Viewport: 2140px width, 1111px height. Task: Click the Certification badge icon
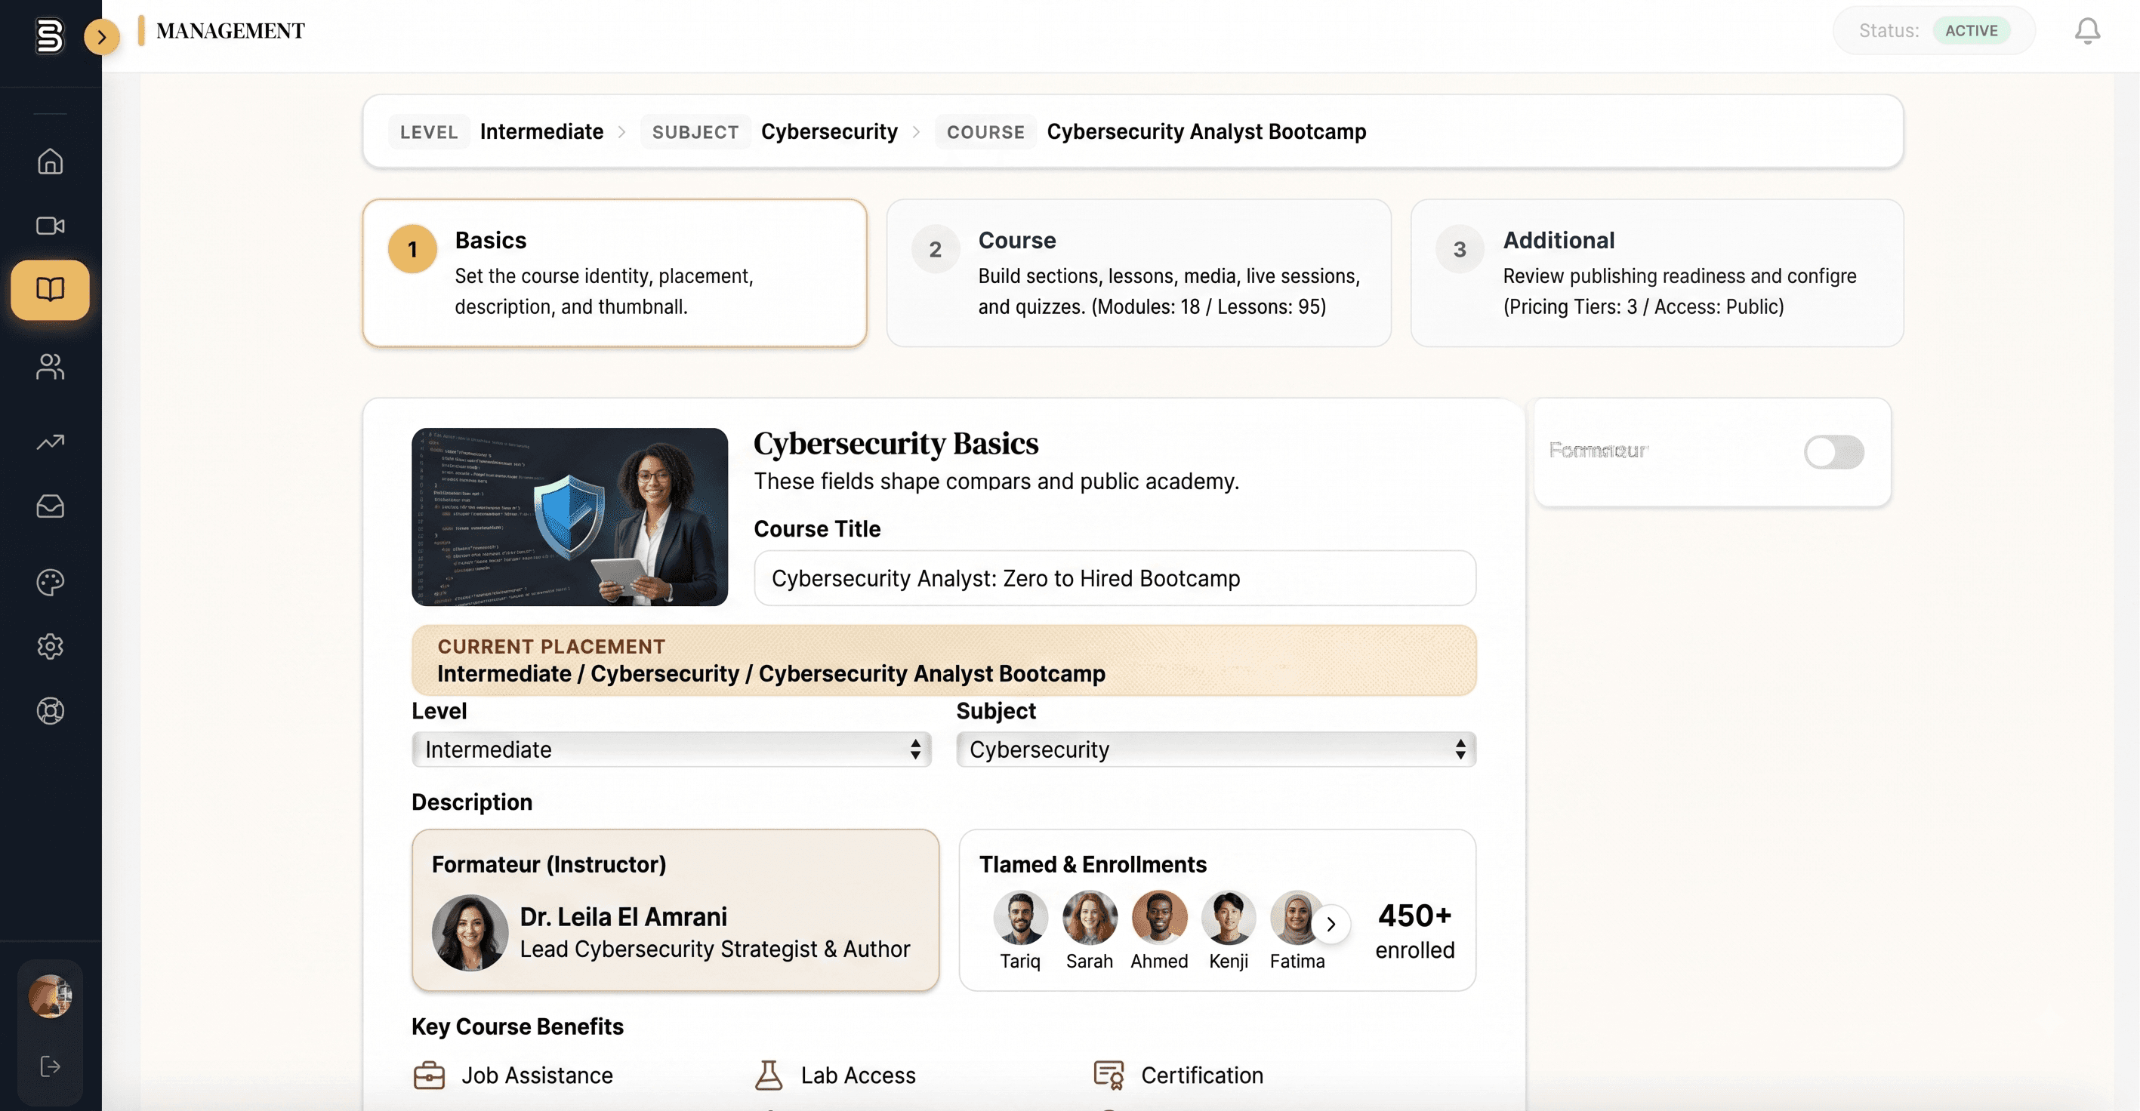[x=1109, y=1075]
